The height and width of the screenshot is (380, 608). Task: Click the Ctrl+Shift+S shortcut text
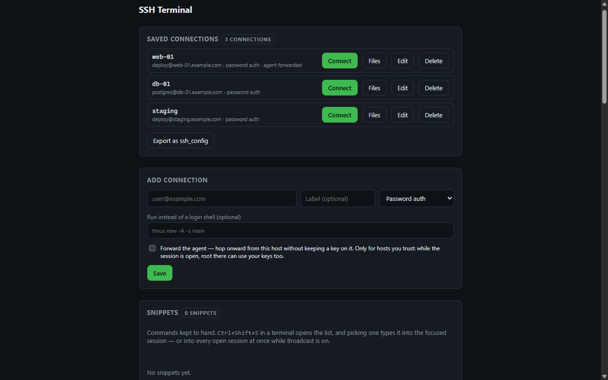coord(238,333)
